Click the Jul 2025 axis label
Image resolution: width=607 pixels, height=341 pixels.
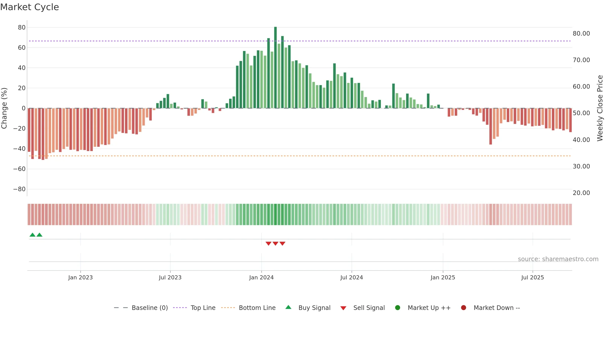[x=533, y=277]
